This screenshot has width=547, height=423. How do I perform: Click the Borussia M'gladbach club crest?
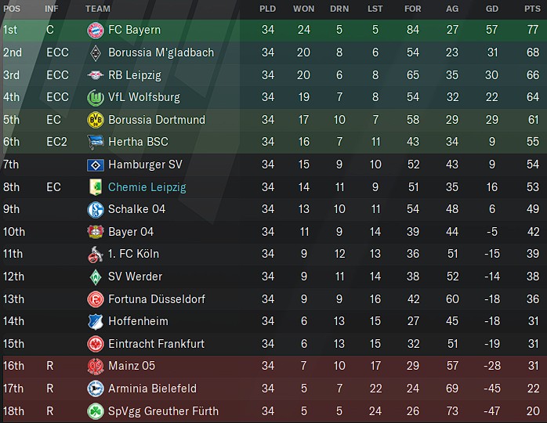coord(96,52)
